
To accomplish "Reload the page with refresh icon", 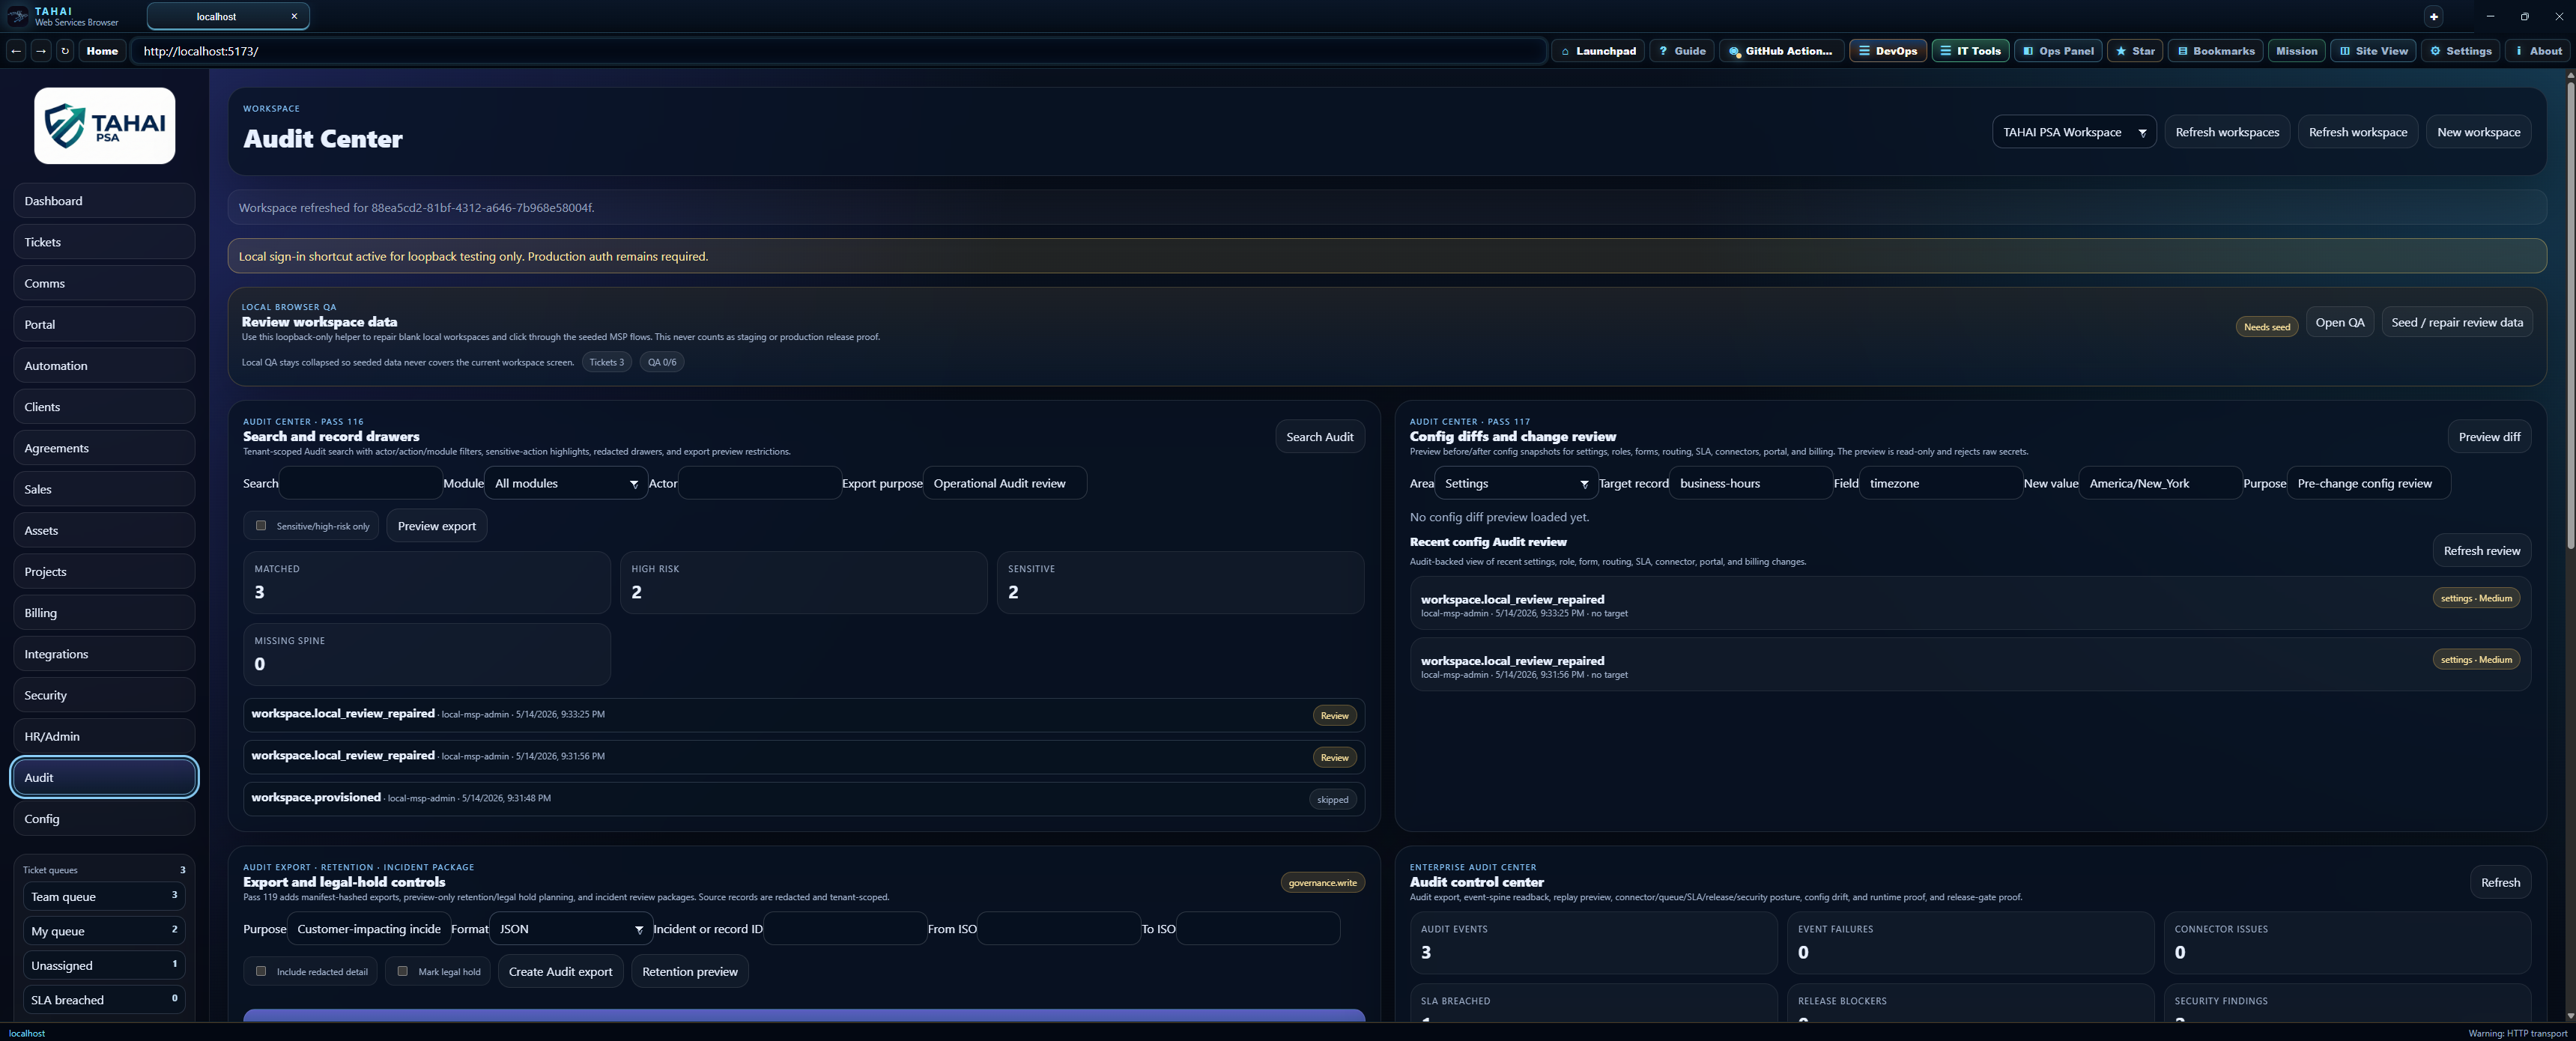I will [65, 51].
